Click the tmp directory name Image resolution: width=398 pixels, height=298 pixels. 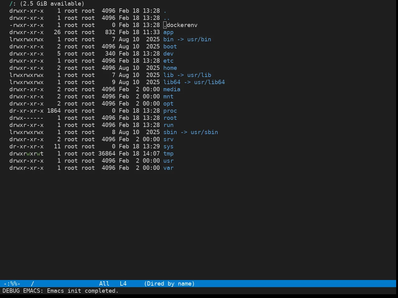click(168, 154)
